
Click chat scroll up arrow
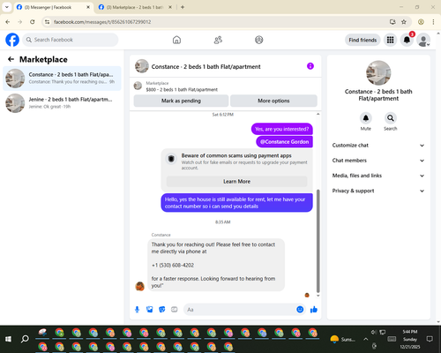click(x=318, y=114)
